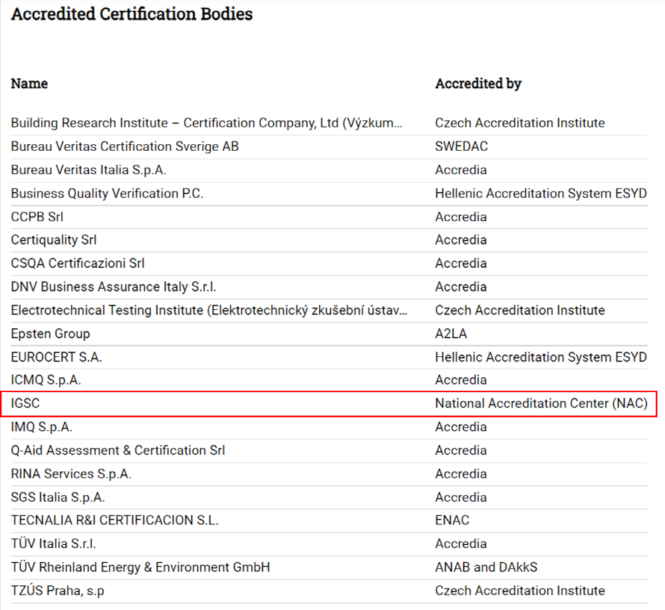Select Building Research Institute row name
This screenshot has width=665, height=610.
coord(207,123)
